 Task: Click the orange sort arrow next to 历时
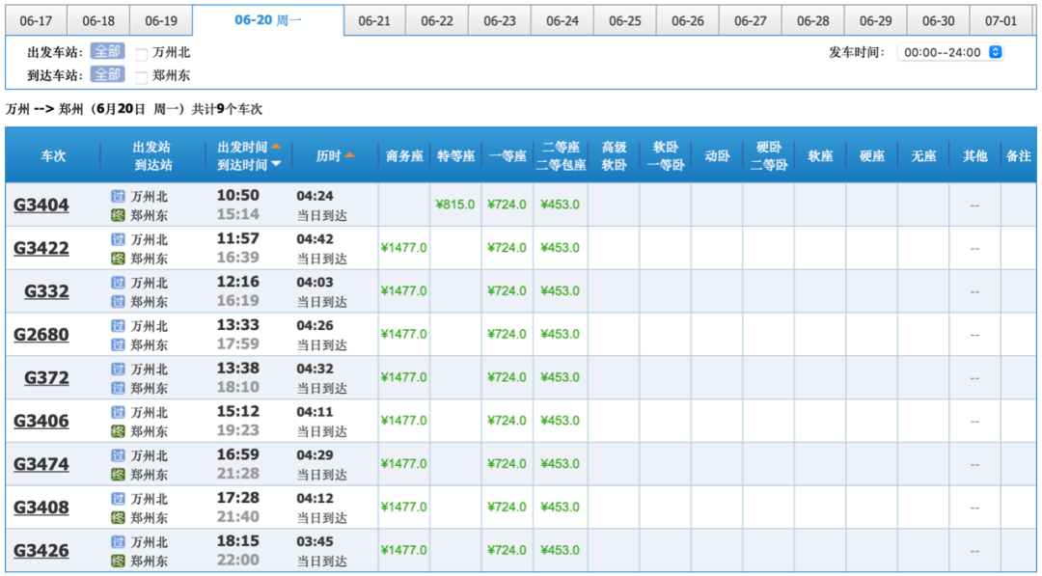[349, 155]
